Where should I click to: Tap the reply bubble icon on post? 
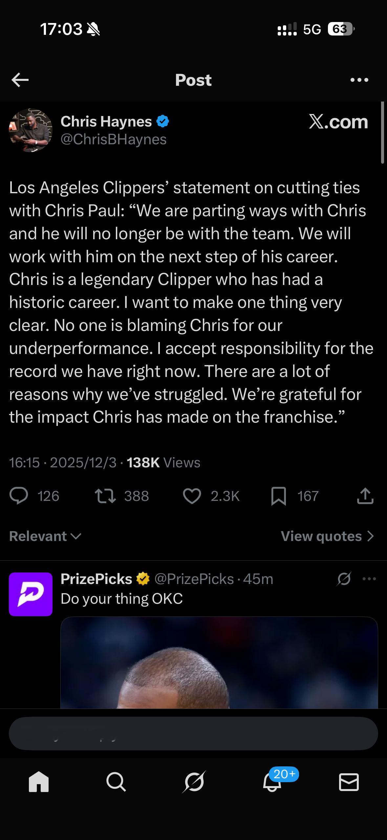click(19, 496)
